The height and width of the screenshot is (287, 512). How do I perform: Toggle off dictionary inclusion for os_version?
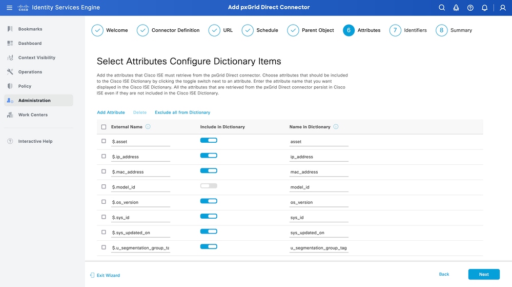(209, 201)
